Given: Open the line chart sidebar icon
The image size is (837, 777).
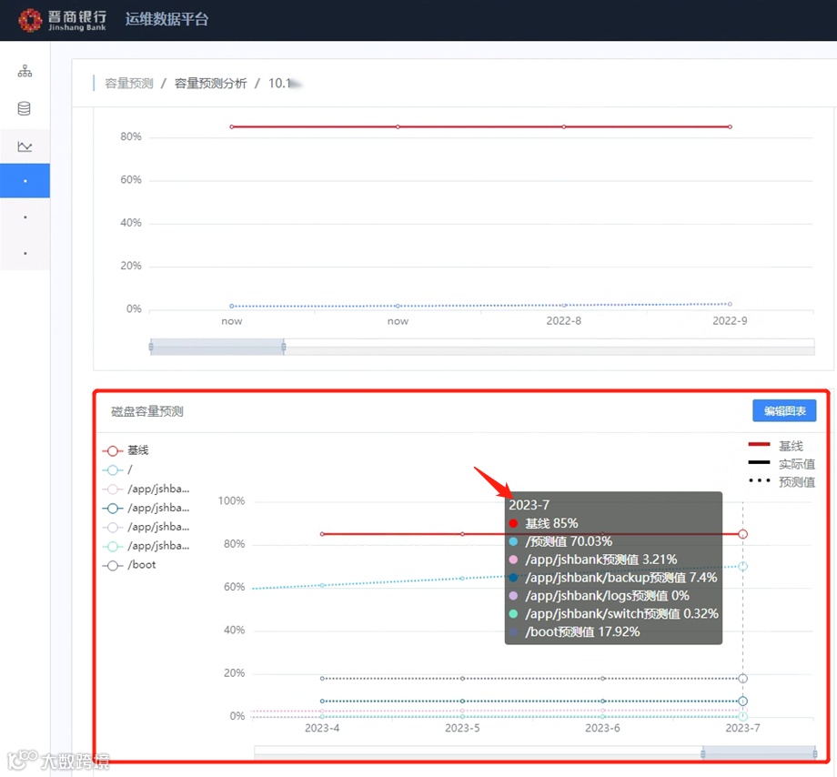Looking at the screenshot, I should coord(25,146).
